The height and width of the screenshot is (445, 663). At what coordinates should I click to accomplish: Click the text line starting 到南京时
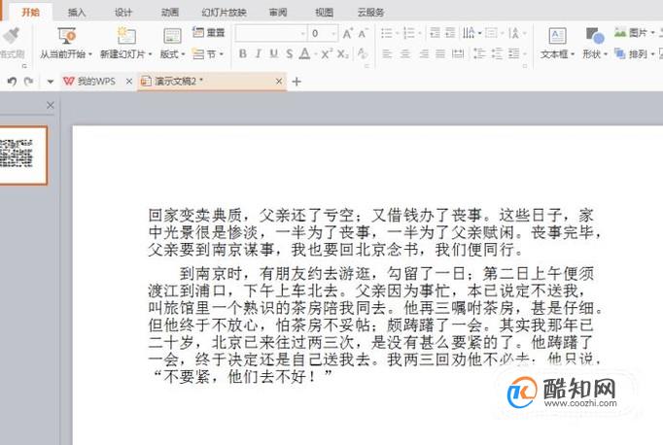[x=387, y=274]
